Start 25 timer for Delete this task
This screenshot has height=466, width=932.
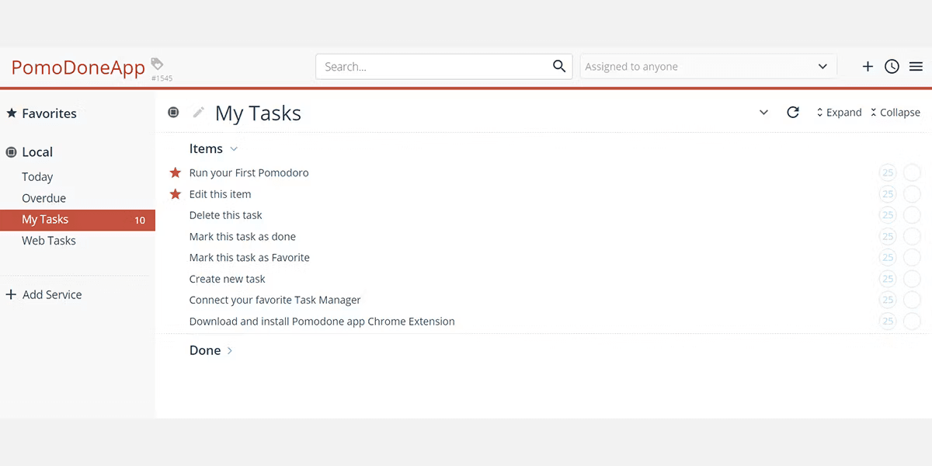[888, 215]
